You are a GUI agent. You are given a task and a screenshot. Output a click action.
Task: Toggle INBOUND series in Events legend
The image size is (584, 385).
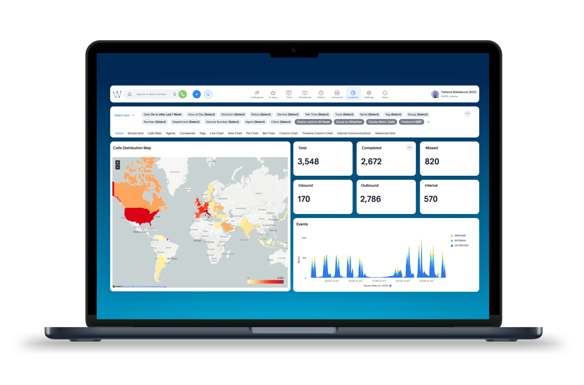pos(460,236)
